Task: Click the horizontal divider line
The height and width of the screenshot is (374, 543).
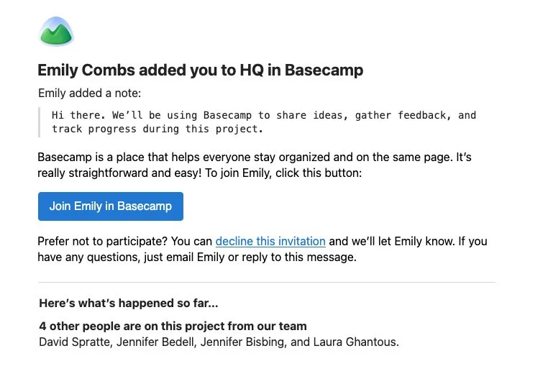Action: pyautogui.click(x=266, y=282)
